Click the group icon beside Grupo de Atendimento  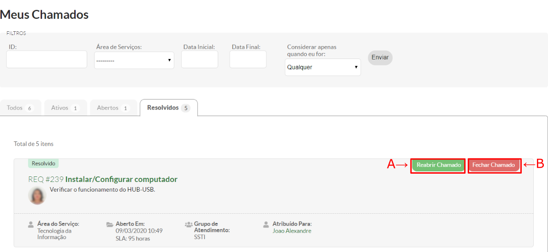point(188,224)
